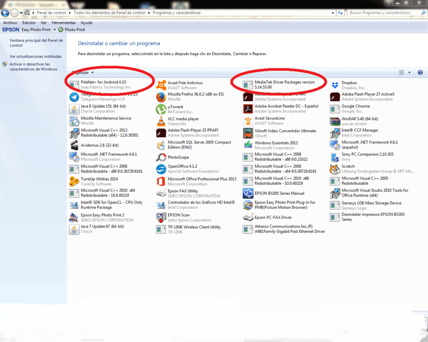Select Desinstalar impresora EPSON BX305 Series
Image resolution: width=428 pixels, height=342 pixels.
pos(368,217)
